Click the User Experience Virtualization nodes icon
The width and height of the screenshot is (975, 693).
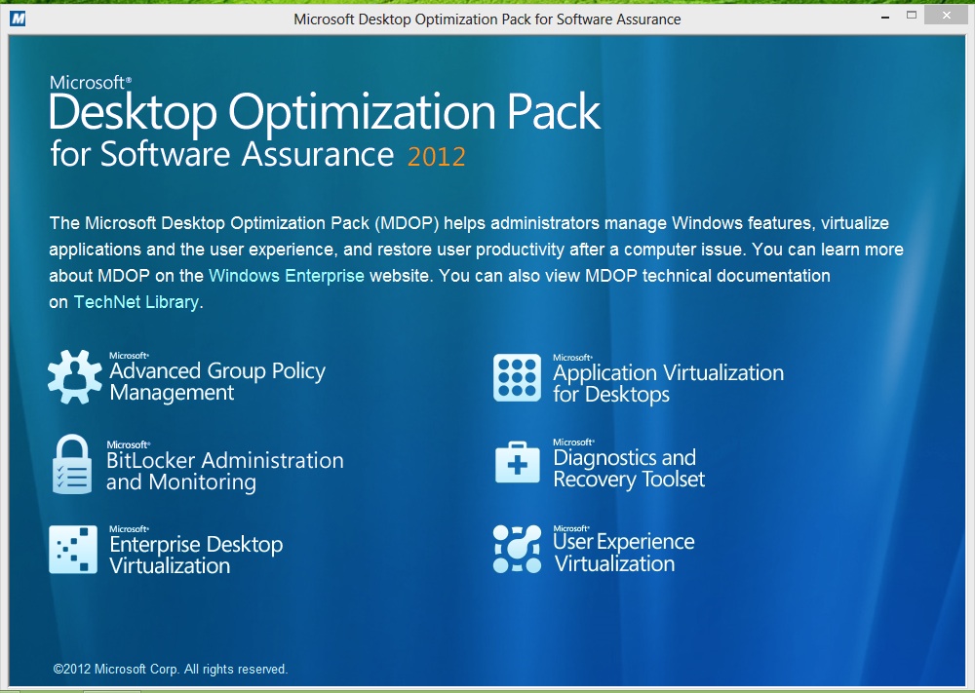[517, 549]
